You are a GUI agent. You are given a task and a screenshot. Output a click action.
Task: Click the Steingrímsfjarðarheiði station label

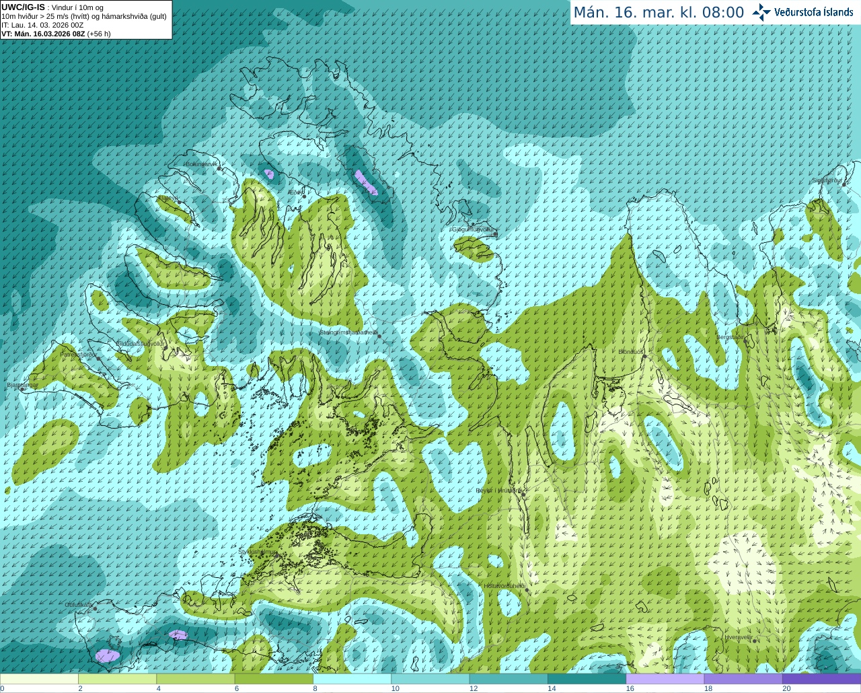pyautogui.click(x=348, y=332)
